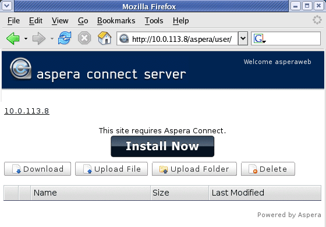Click the Download button
This screenshot has width=326, height=227.
click(37, 169)
